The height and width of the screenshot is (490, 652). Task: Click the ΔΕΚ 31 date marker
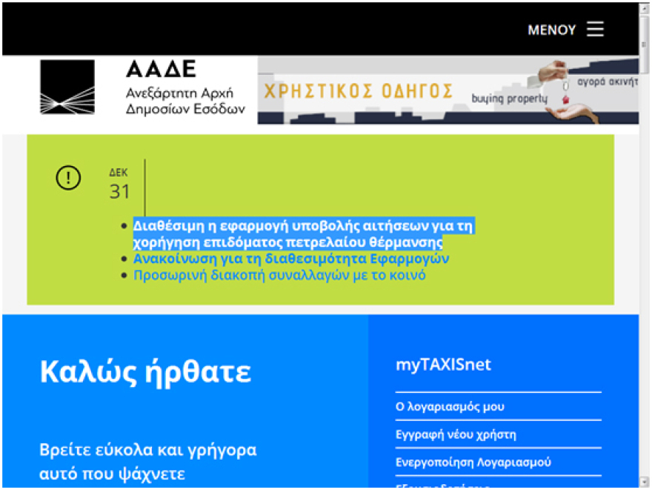click(x=117, y=182)
